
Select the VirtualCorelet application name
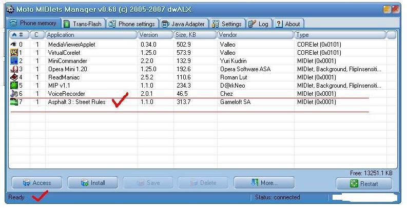64,53
